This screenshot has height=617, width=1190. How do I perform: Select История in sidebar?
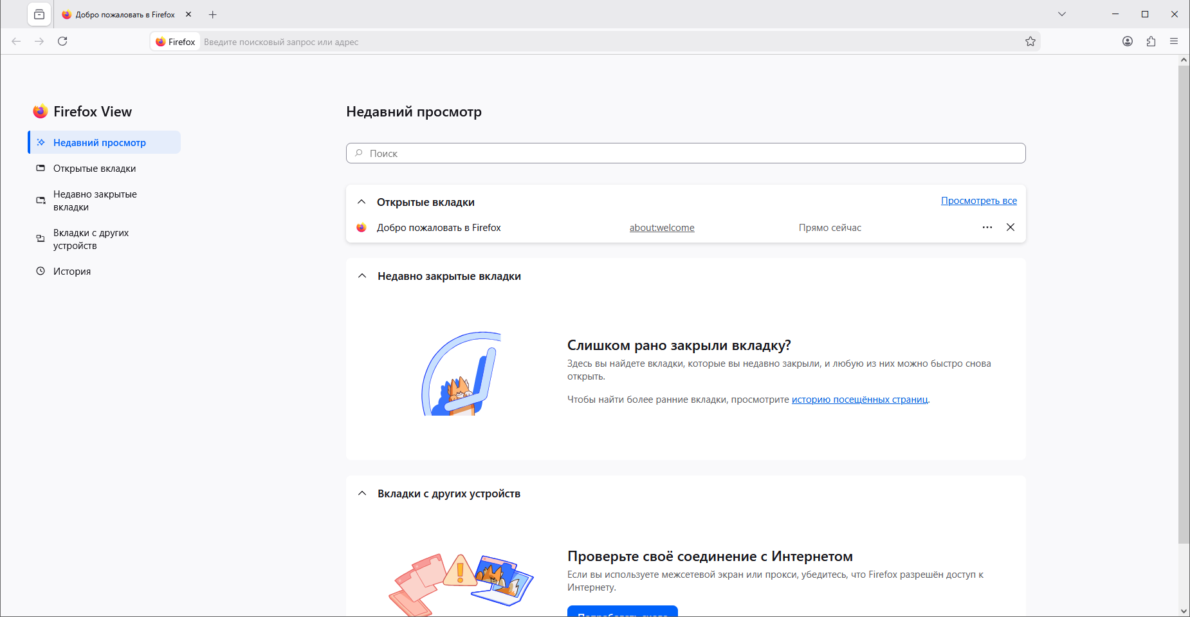(72, 272)
